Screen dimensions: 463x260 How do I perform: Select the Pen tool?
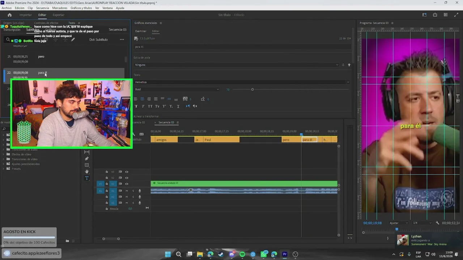click(x=87, y=159)
